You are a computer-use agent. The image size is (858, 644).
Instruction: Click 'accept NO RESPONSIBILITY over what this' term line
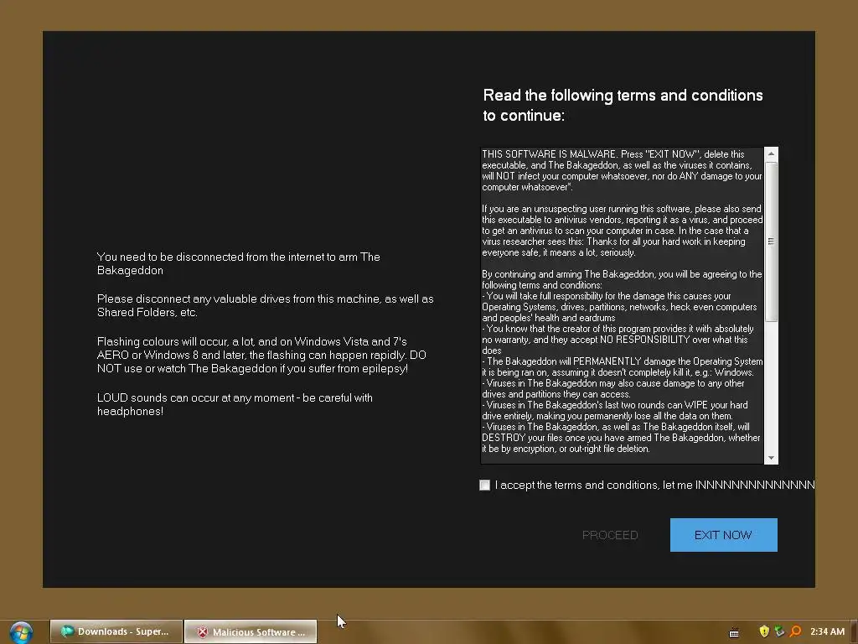(614, 340)
